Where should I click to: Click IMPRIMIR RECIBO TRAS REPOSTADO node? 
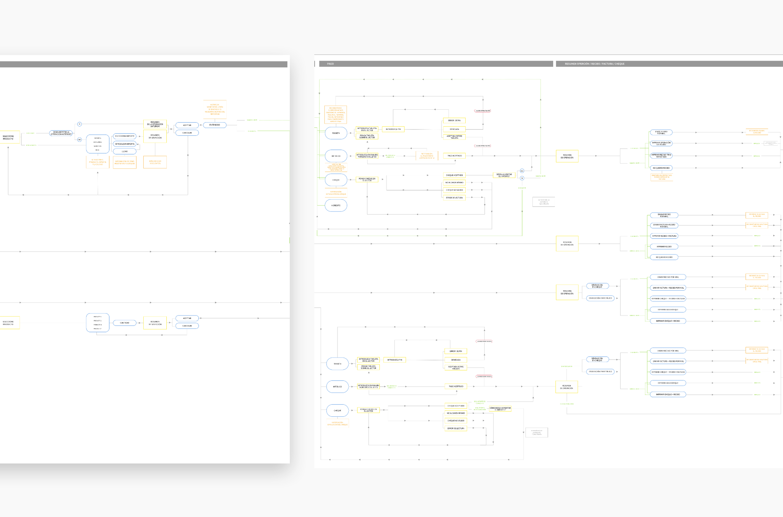tap(661, 156)
